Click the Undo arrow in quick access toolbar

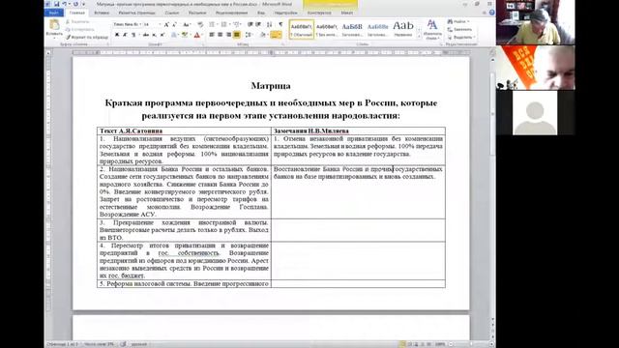pyautogui.click(x=65, y=4)
